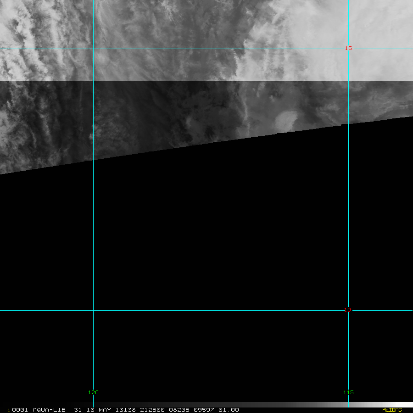Click the 18 MAY date text
This screenshot has height=413, width=413.
[x=99, y=410]
